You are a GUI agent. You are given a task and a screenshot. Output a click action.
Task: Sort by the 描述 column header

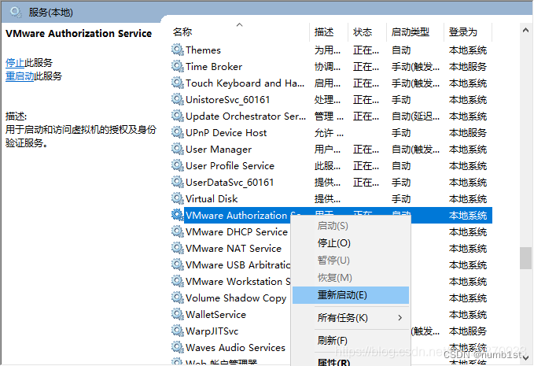coord(329,32)
